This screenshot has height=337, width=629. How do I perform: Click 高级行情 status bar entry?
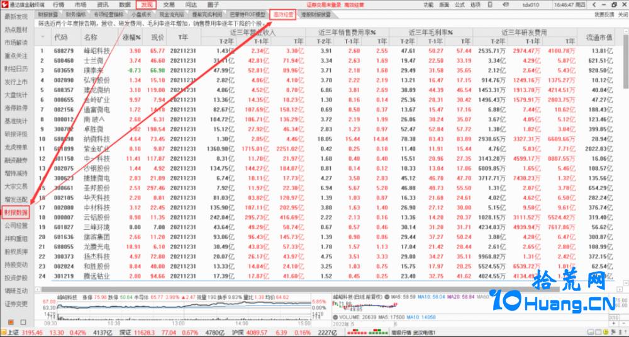(x=401, y=333)
